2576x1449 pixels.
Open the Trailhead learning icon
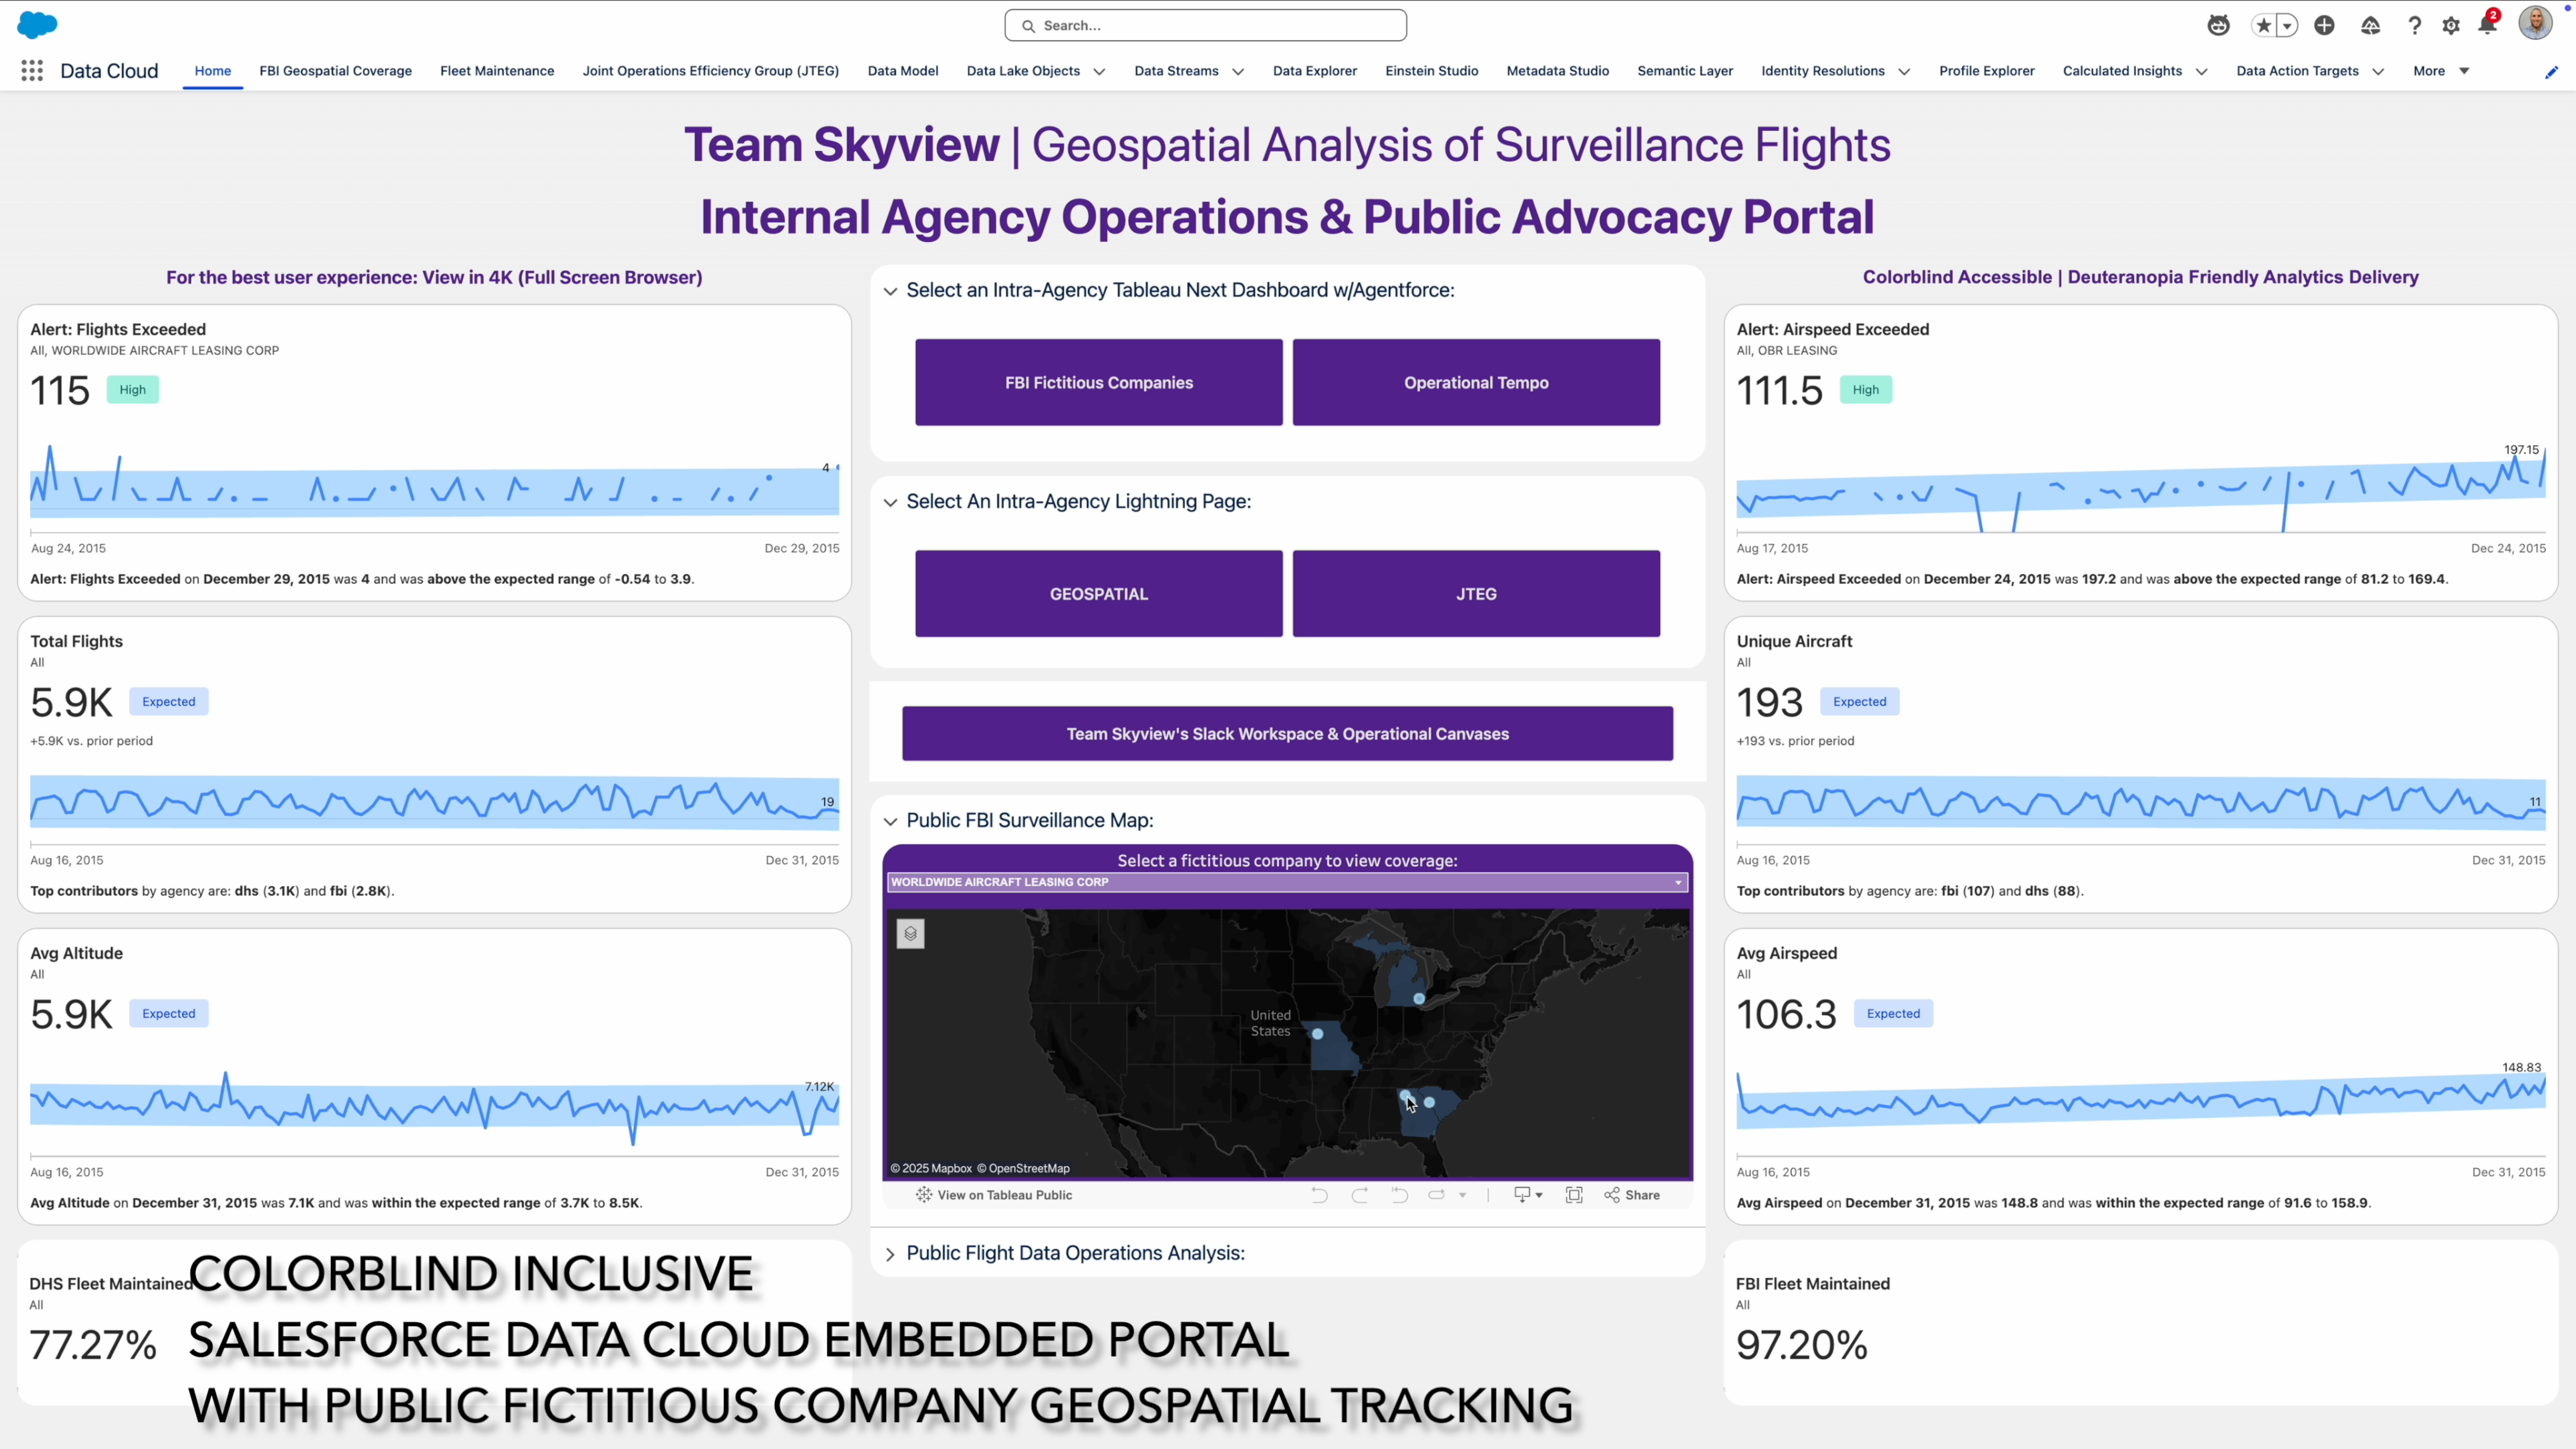coord(2370,26)
